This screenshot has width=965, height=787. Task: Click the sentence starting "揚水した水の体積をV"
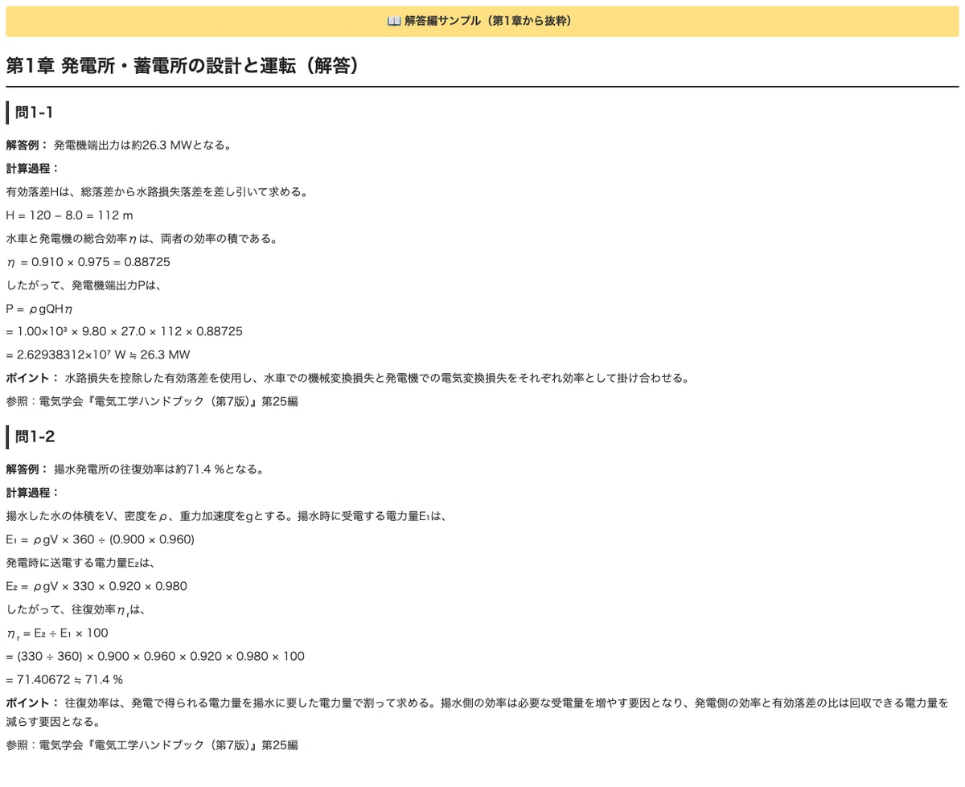[226, 516]
